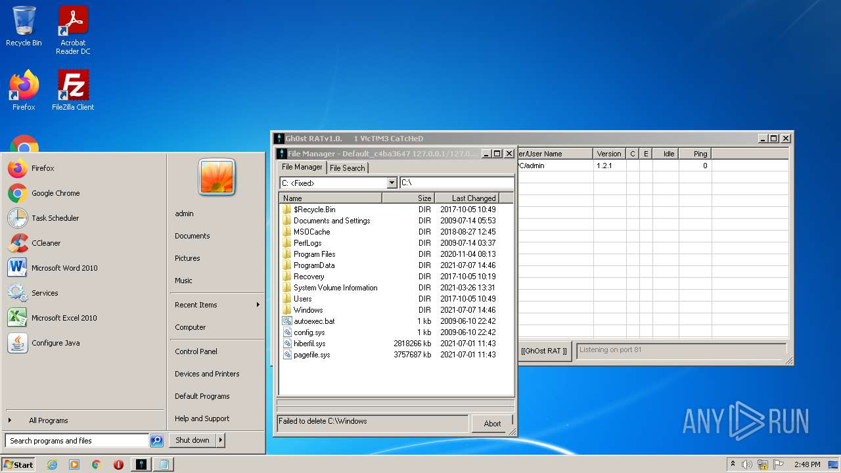Select the MSOCache folder in file list
Screen dimensions: 841x473
tap(311, 232)
